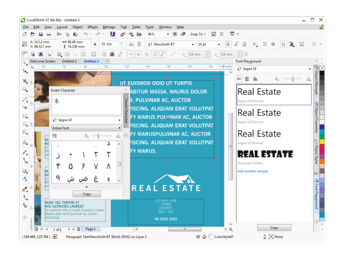Select the Drop Shadow tool
Screen dimensions: 345x259
coord(25,171)
